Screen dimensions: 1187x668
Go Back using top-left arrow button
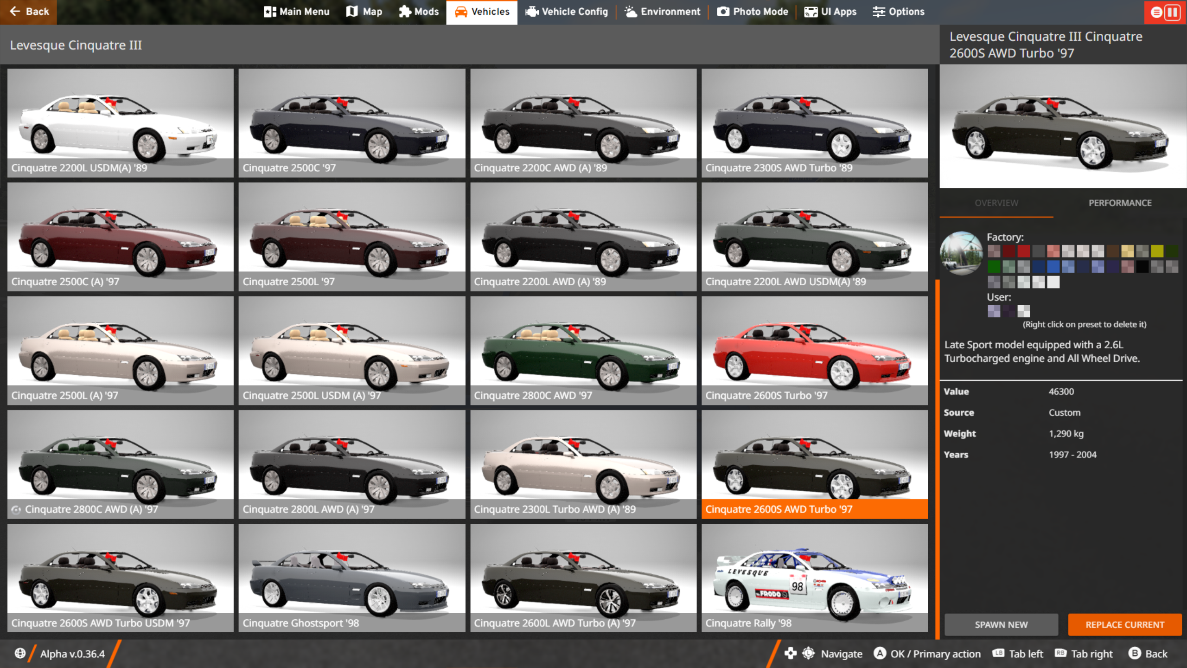(x=29, y=12)
